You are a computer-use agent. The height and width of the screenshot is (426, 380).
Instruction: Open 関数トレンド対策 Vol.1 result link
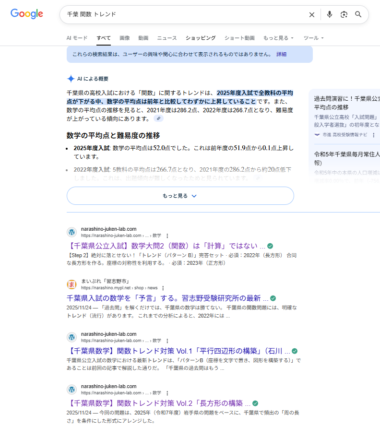(x=178, y=351)
